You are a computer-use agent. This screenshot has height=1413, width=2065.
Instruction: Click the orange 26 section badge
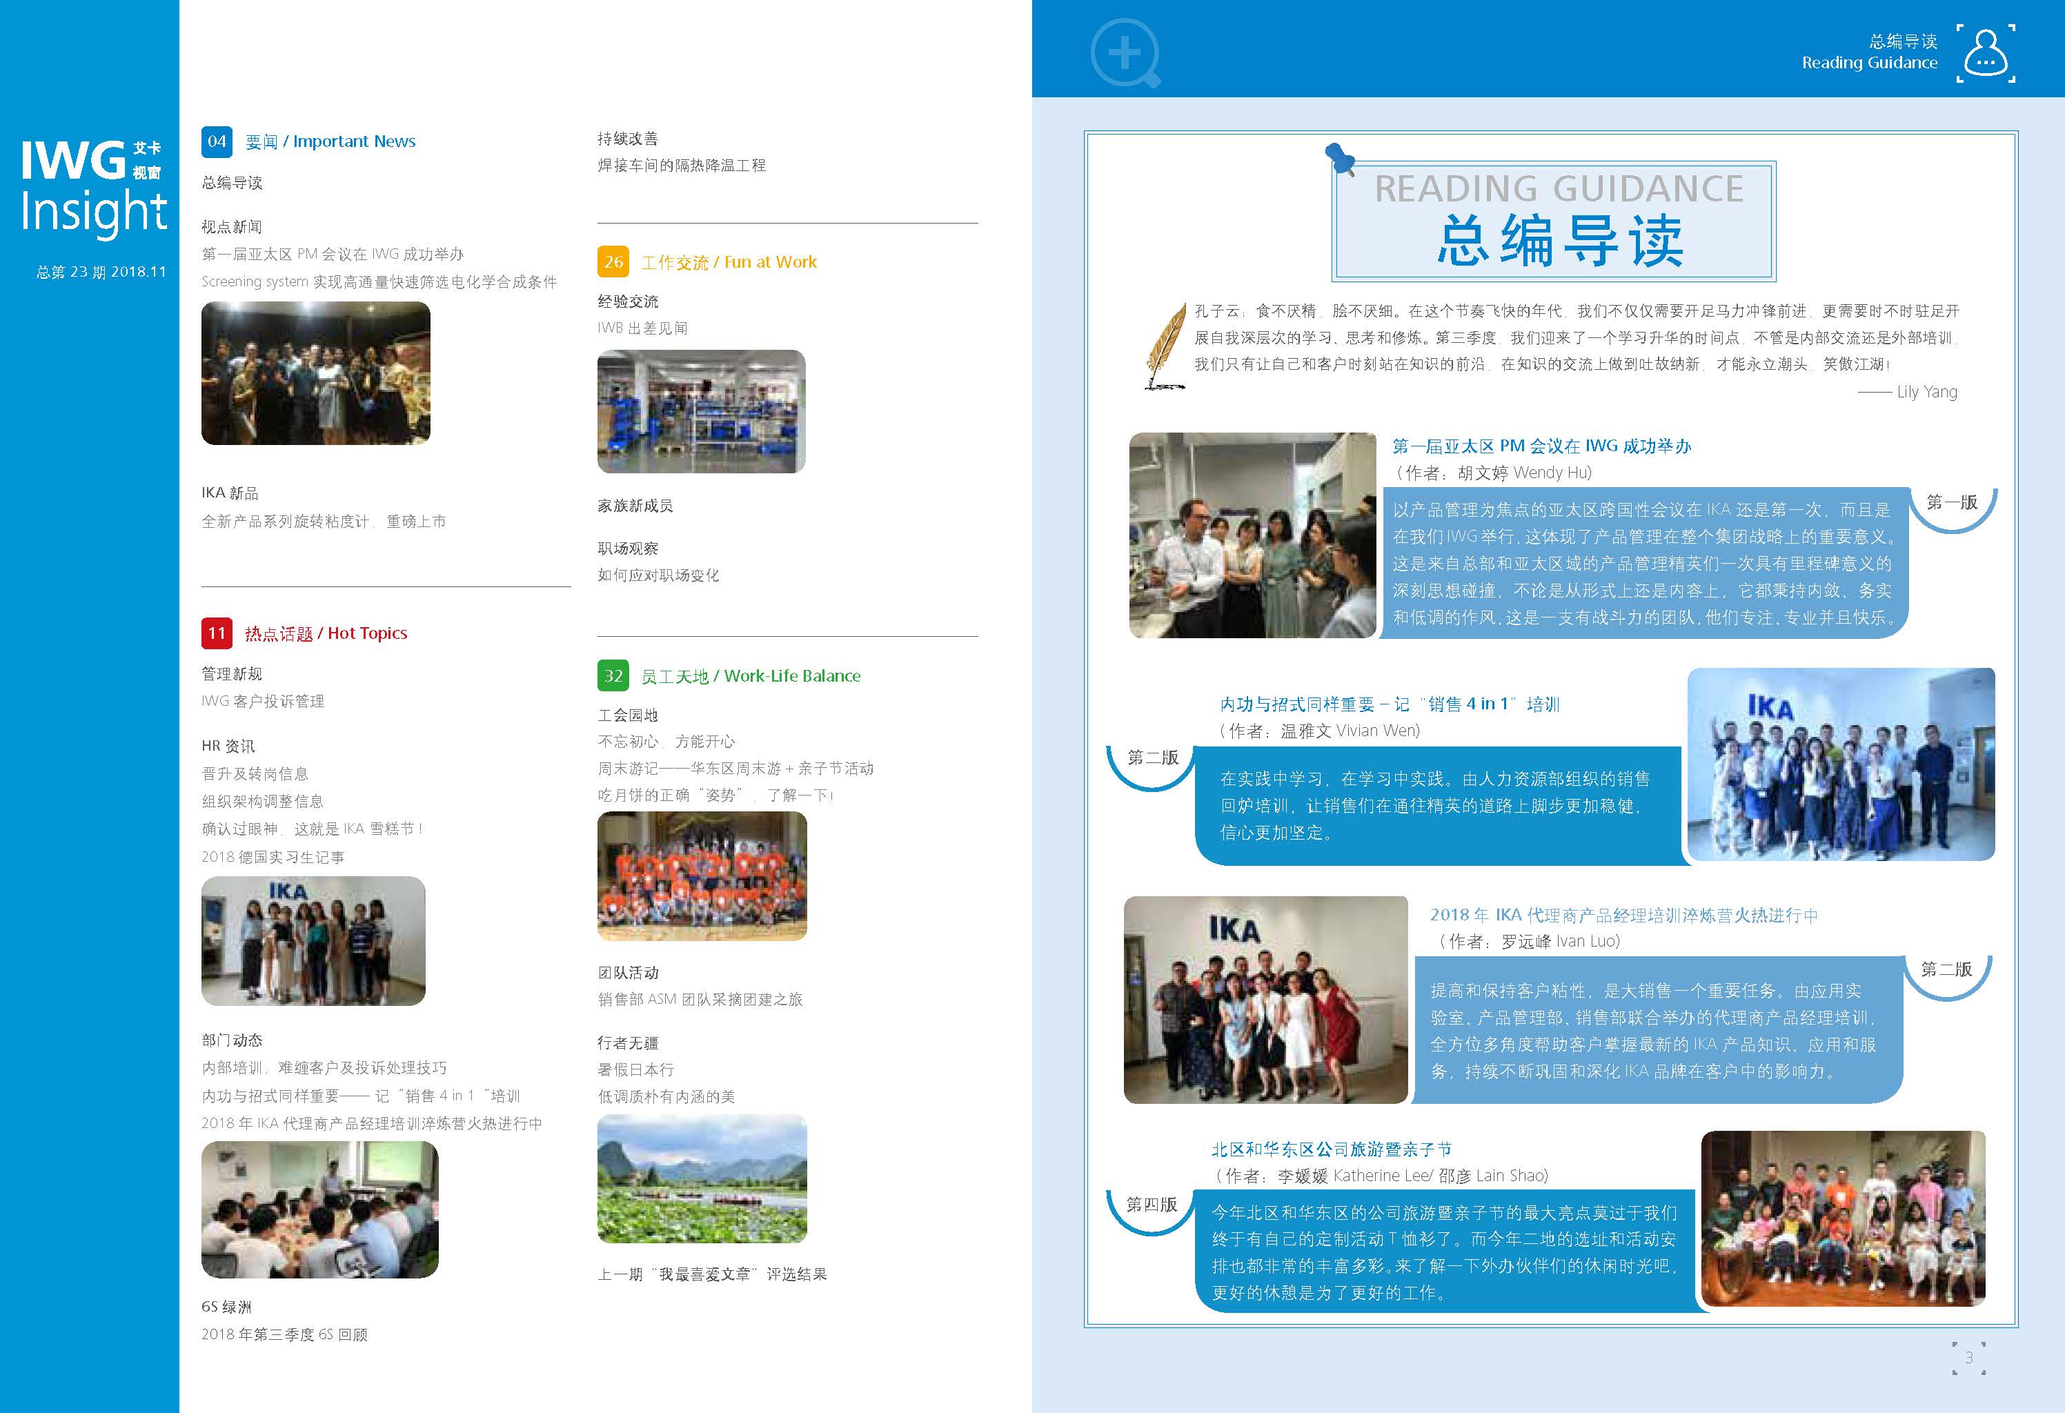[613, 261]
